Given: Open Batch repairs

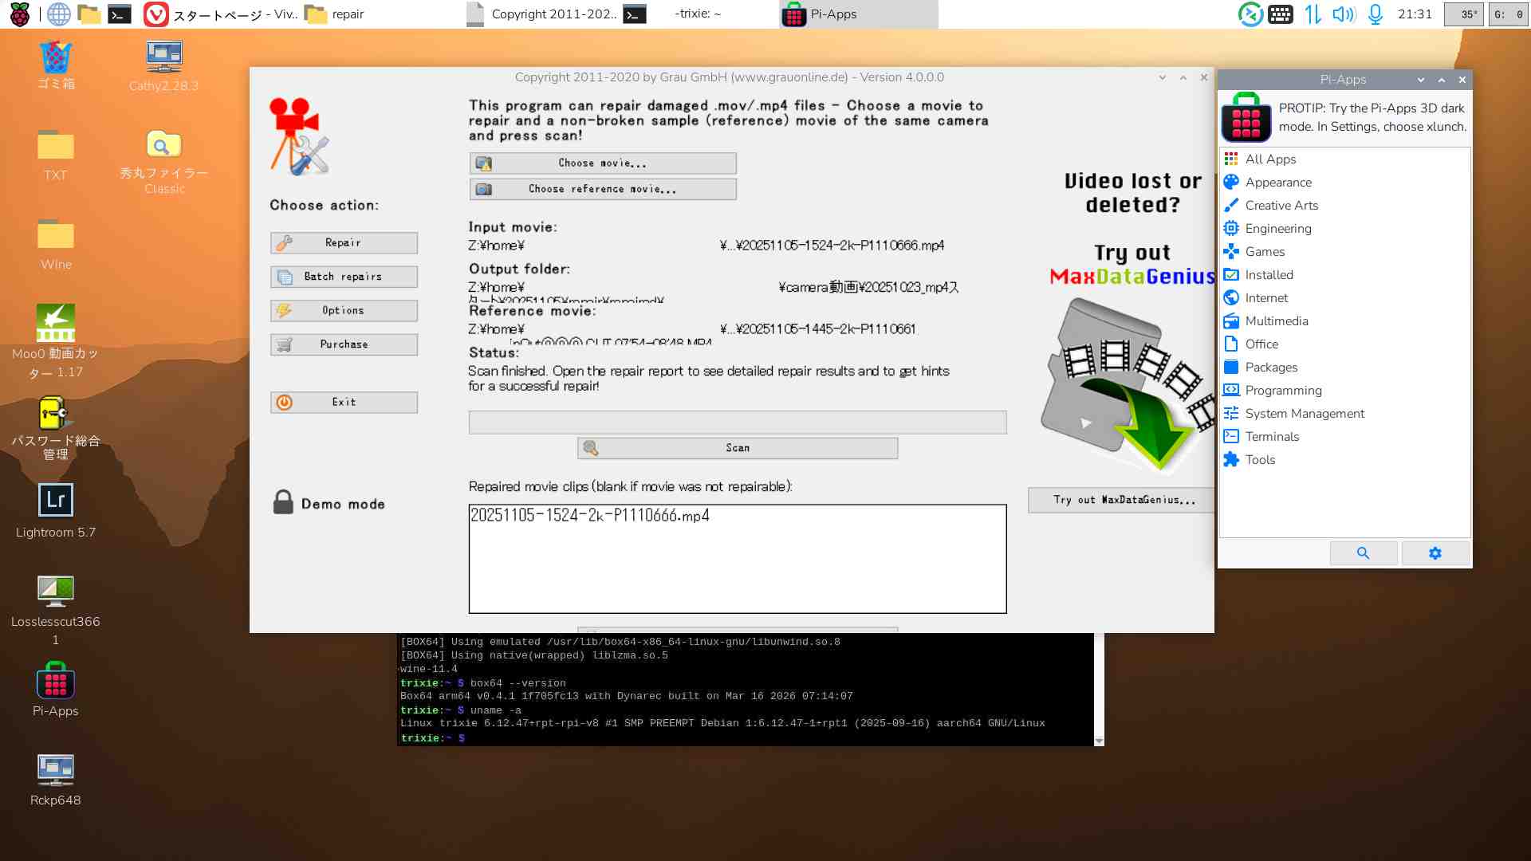Looking at the screenshot, I should click(344, 277).
